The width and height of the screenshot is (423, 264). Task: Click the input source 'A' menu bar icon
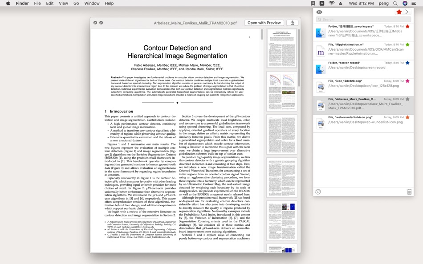pos(322,3)
